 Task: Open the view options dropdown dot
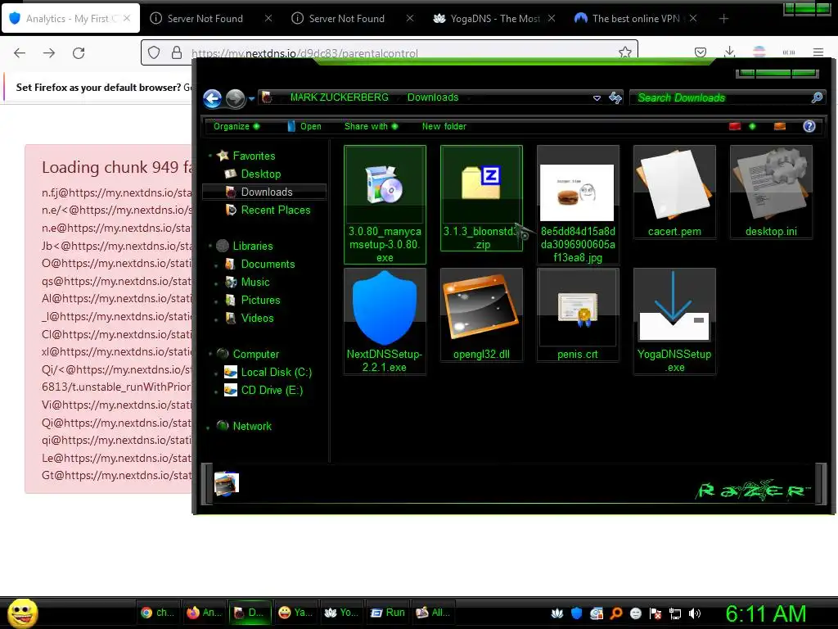[x=753, y=126]
